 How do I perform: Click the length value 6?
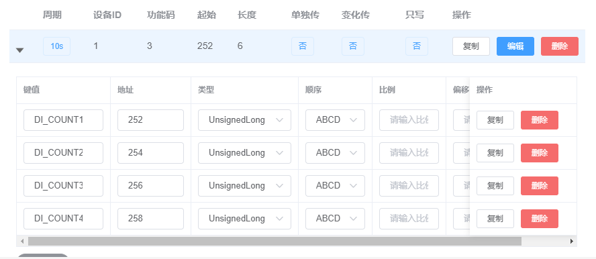tap(240, 46)
